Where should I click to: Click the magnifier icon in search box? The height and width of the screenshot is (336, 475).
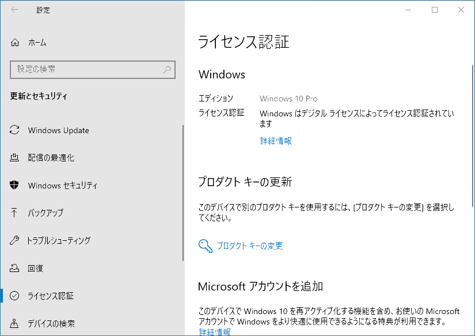pyautogui.click(x=167, y=70)
